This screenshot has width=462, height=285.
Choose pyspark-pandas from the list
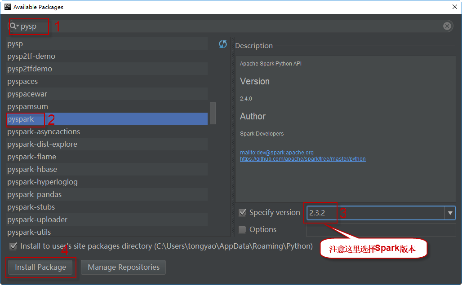click(x=35, y=194)
